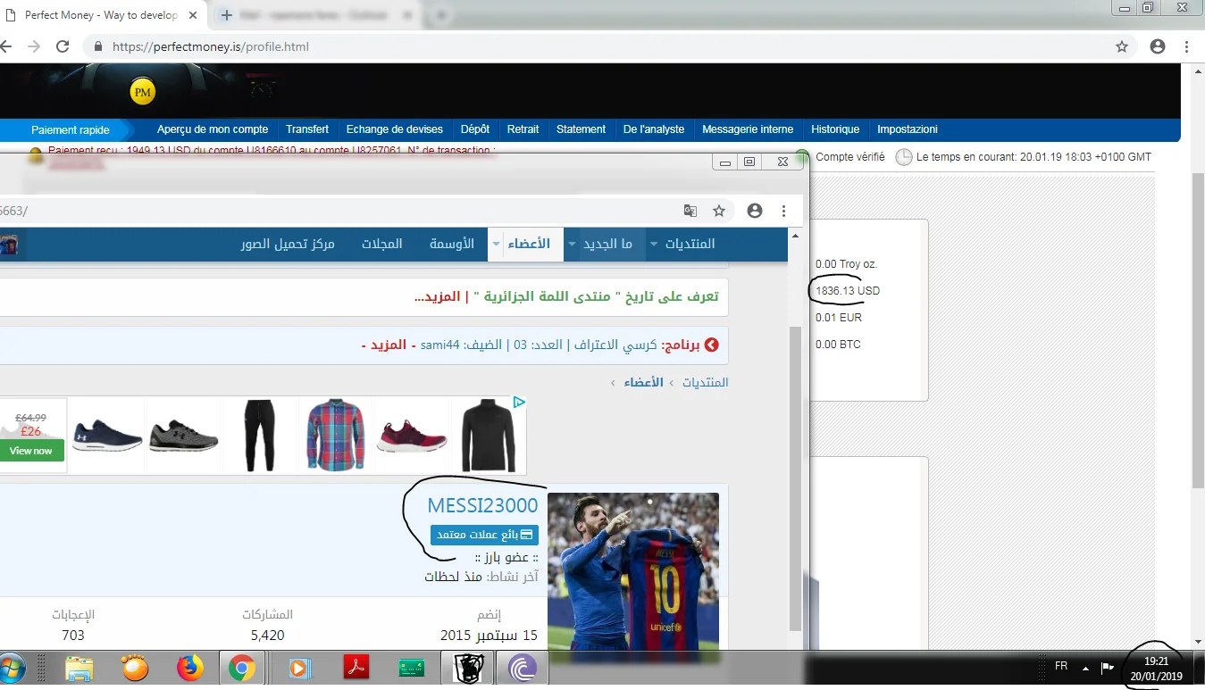The image size is (1205, 690).
Task: Show hidden system tray icons
Action: (1085, 668)
